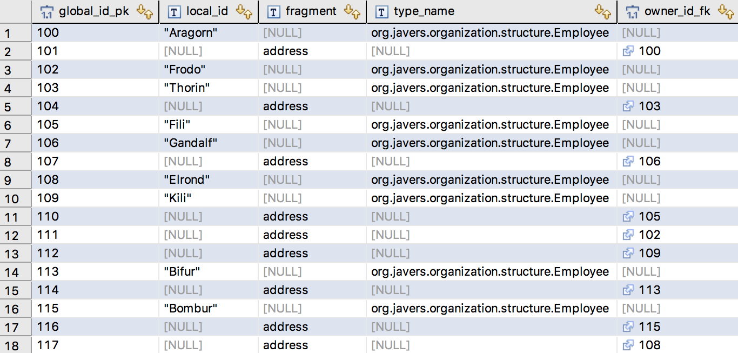This screenshot has height=353, width=738.
Task: Follow the foreign key link icon for 109
Action: click(628, 253)
